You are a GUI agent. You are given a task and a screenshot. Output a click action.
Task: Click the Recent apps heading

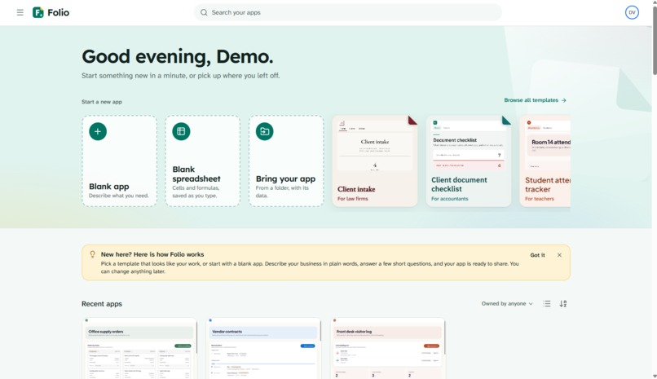pos(102,304)
